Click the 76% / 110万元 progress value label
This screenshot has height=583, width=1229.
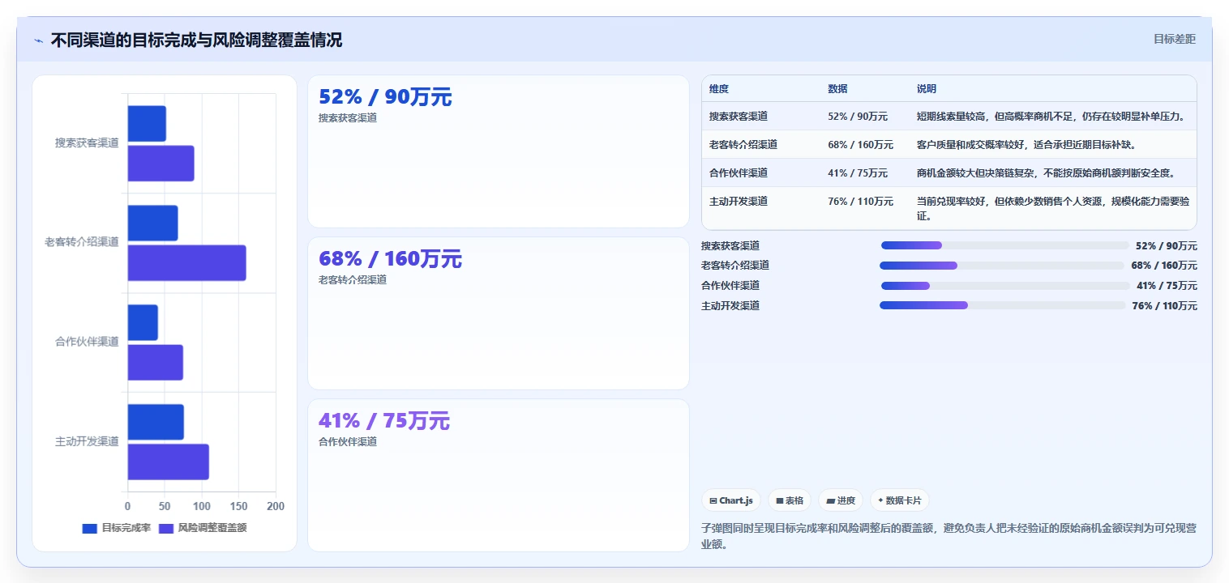click(x=1164, y=306)
